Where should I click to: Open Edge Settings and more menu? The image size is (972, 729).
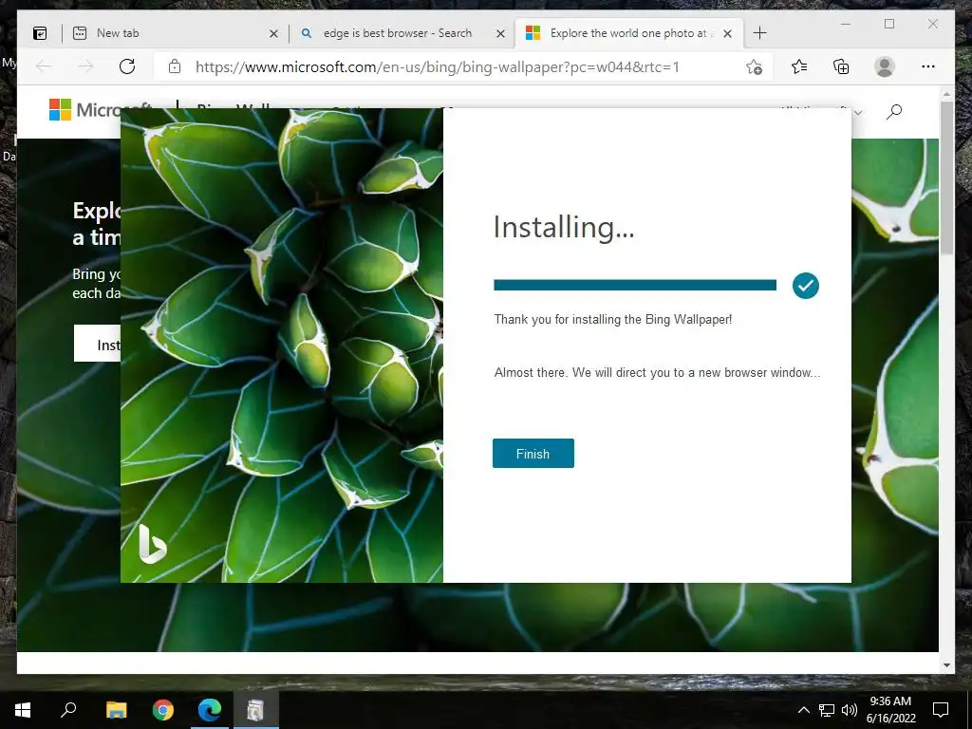[928, 66]
